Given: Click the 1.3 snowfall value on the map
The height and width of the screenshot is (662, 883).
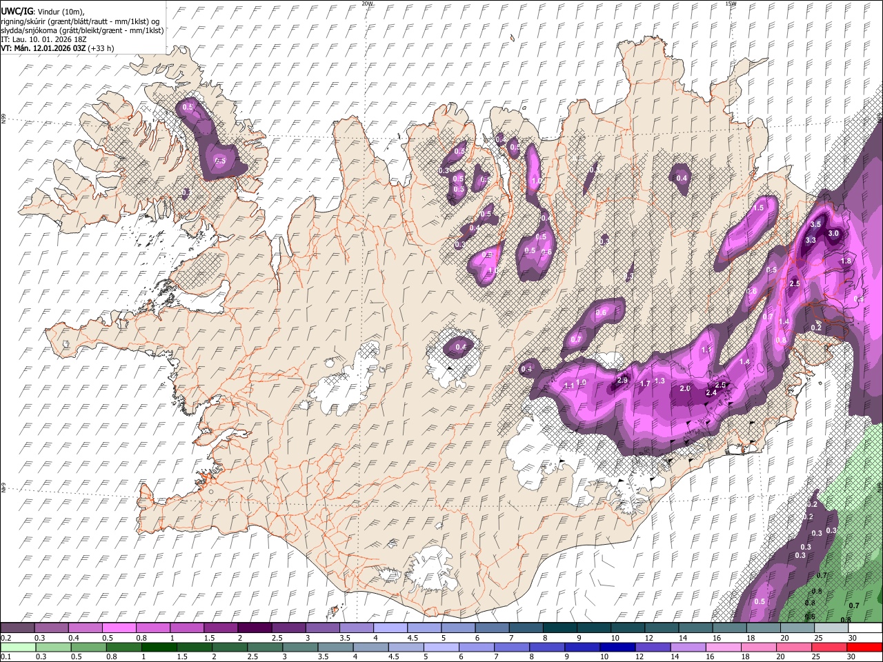Looking at the screenshot, I should click(659, 381).
